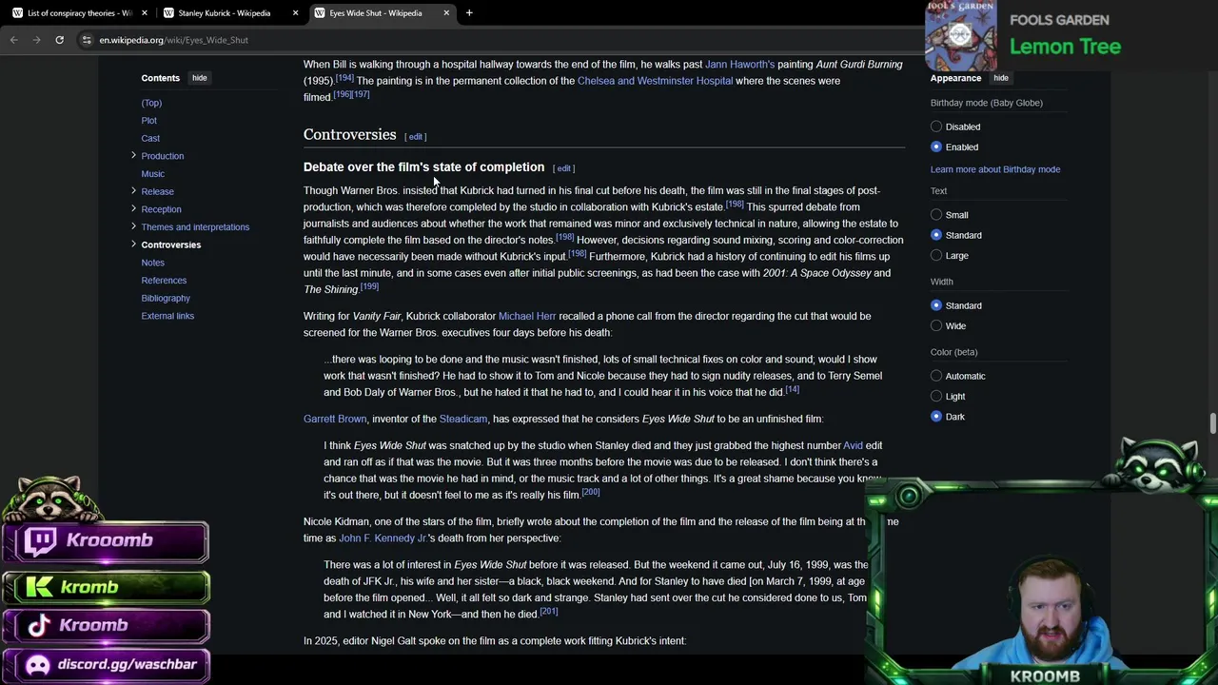This screenshot has width=1218, height=685.
Task: Expand the Reception contents section
Action: [x=133, y=208]
